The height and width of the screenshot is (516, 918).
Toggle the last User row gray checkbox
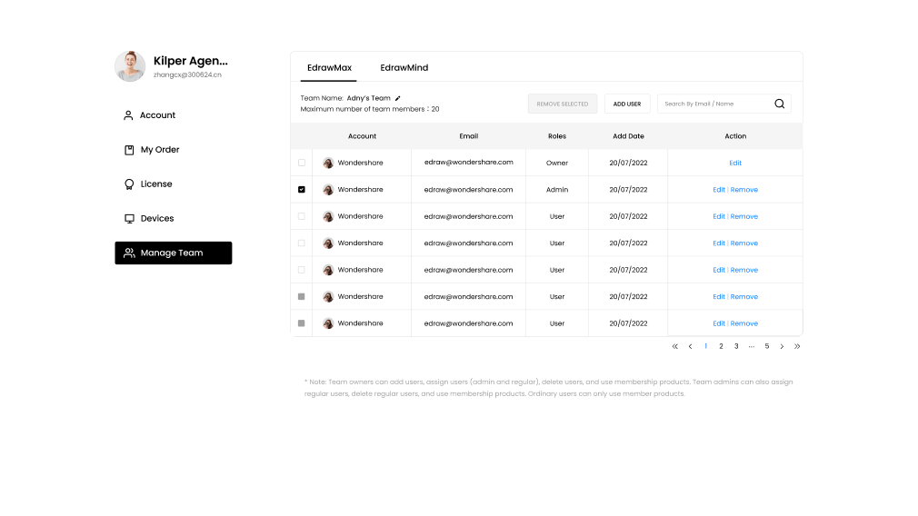[x=302, y=323]
